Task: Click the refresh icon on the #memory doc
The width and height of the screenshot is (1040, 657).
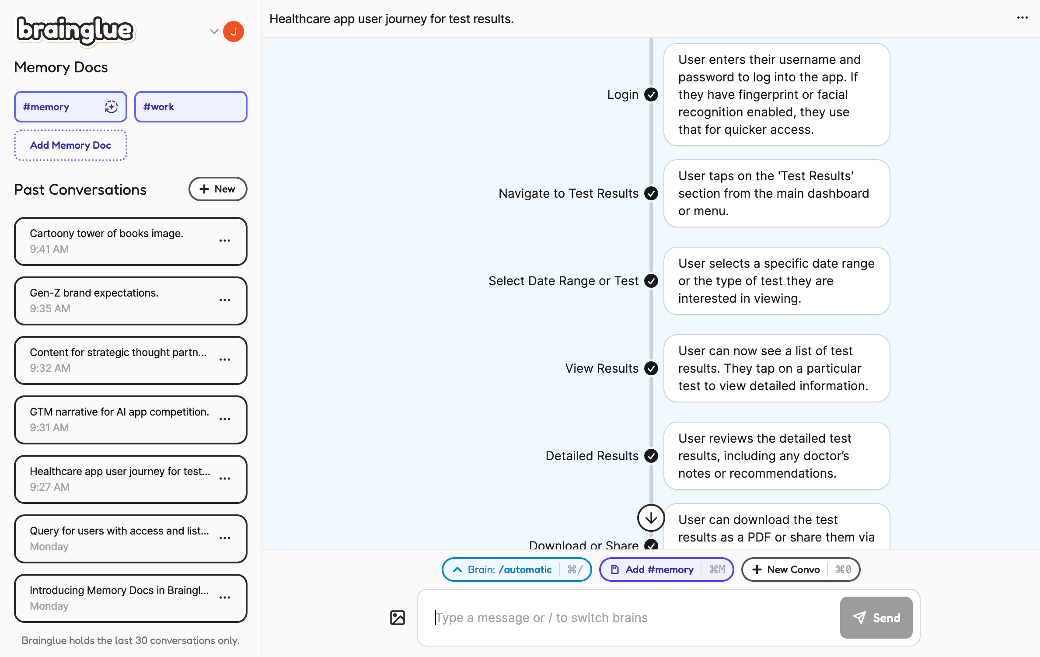Action: click(112, 106)
